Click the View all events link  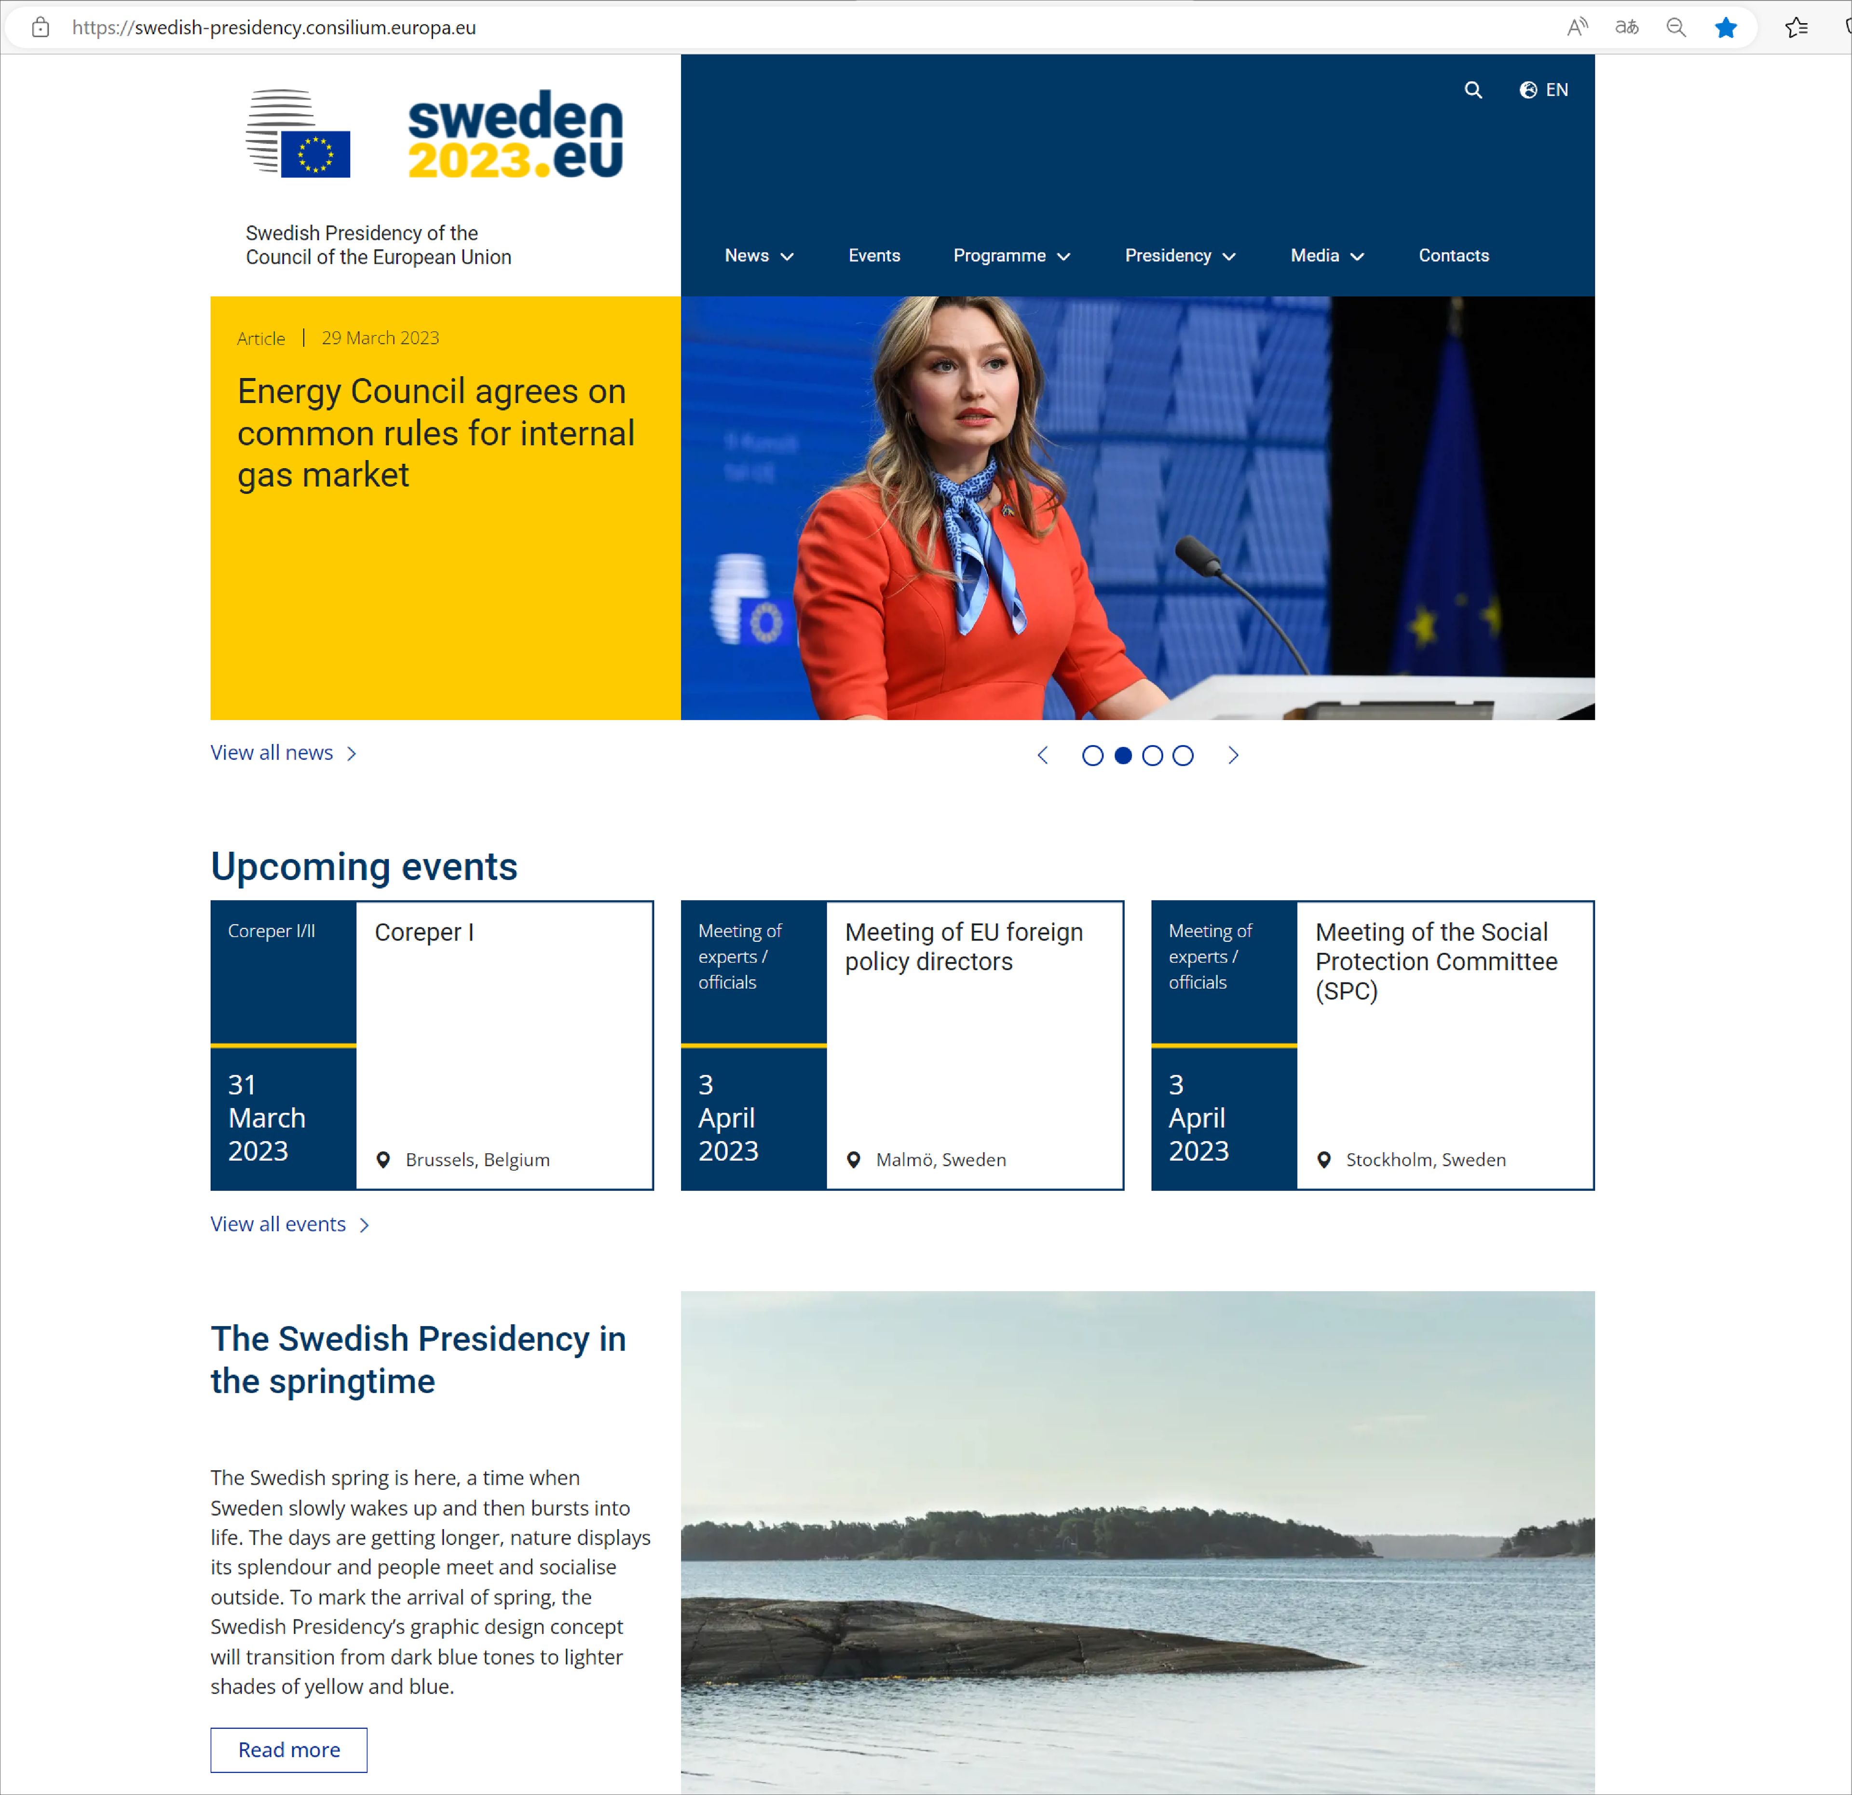(290, 1225)
